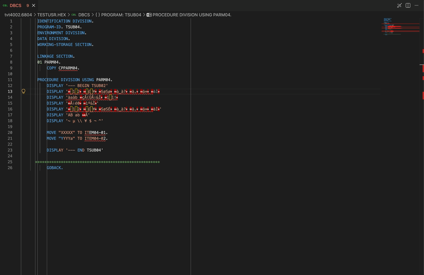
Task: Click line number 13 in the gutter
Action: click(10, 91)
